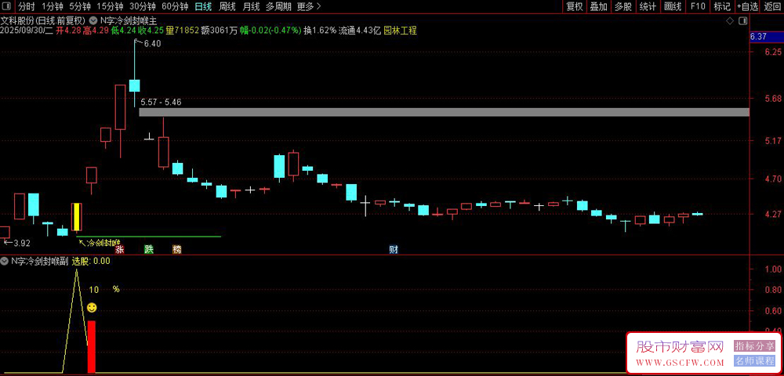The image size is (784, 376).
Task: Click the 多股 multi-stock button
Action: click(623, 6)
